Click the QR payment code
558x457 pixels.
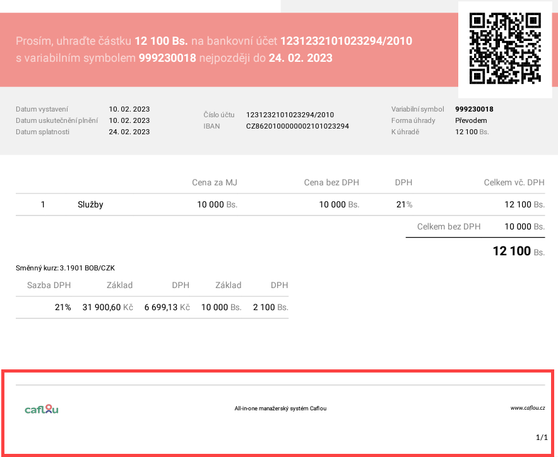tap(505, 49)
